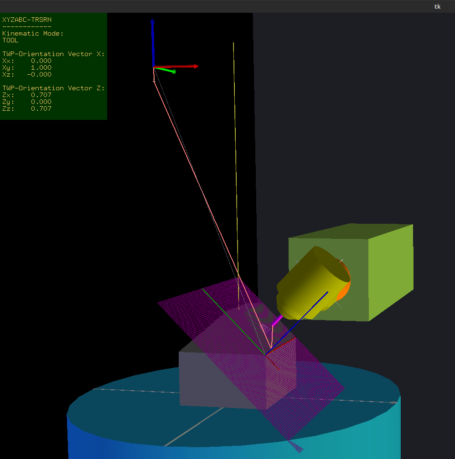Click 'TWP-Orientation Vector Z:' label
Screen dimensions: 455x459
click(x=53, y=88)
